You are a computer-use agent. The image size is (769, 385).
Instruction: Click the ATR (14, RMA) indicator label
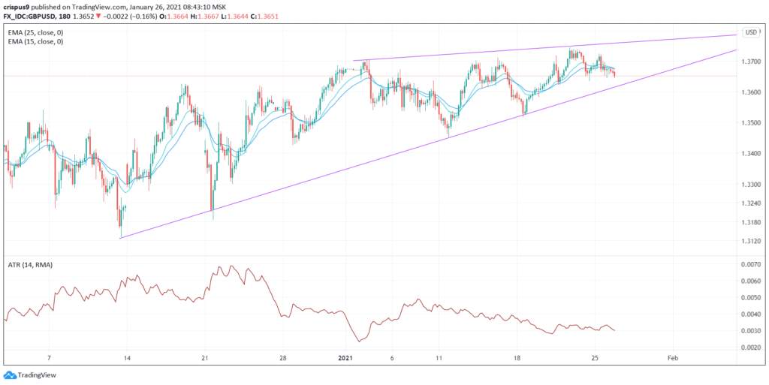(30, 264)
